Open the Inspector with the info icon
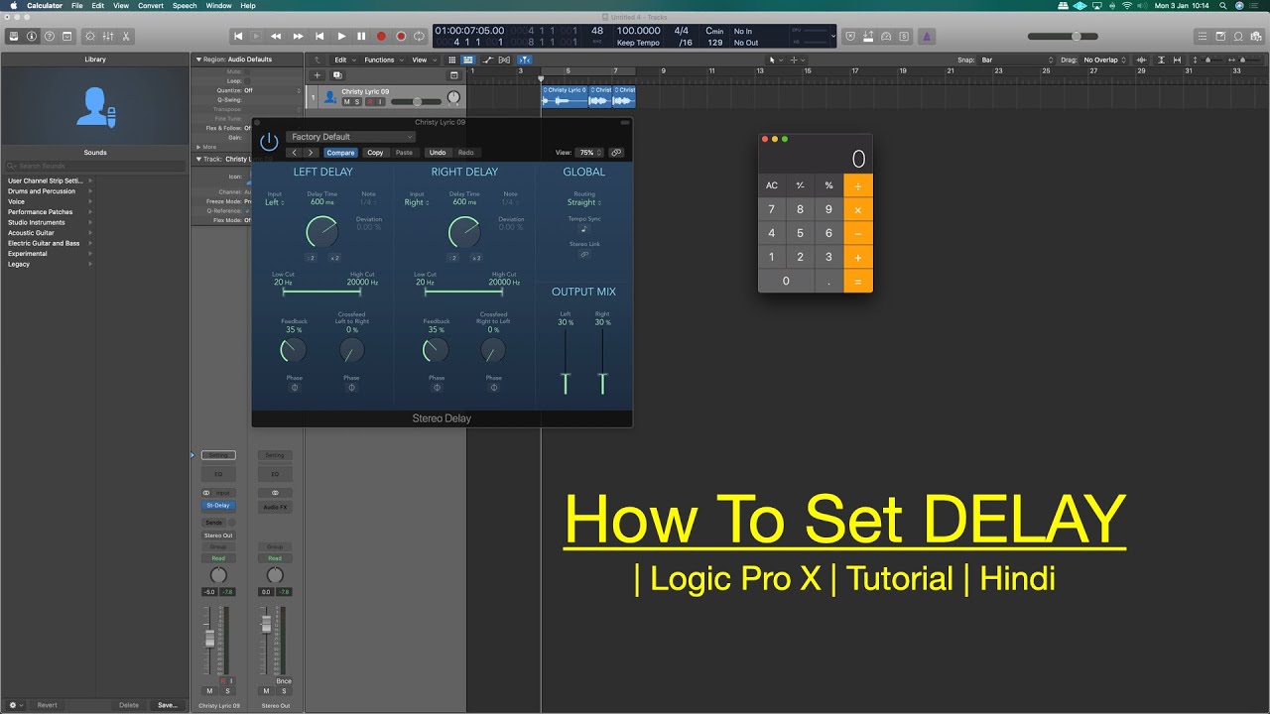Viewport: 1270px width, 714px height. point(32,36)
